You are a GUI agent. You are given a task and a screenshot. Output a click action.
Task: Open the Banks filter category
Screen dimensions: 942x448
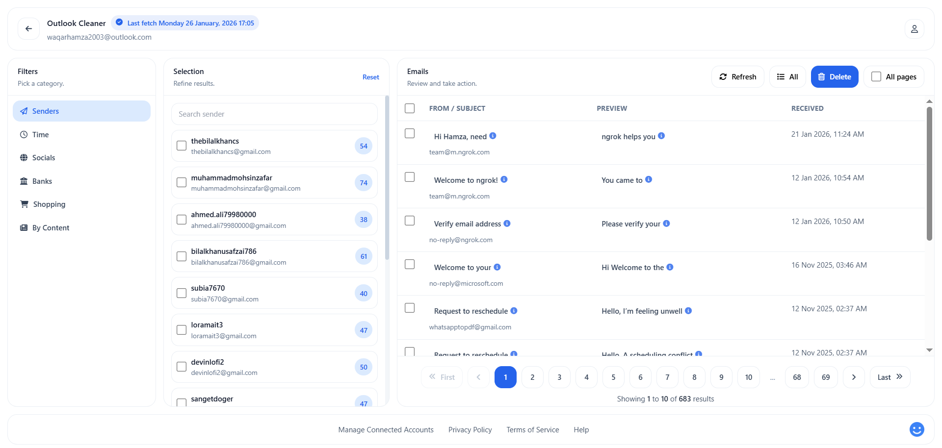pyautogui.click(x=42, y=181)
